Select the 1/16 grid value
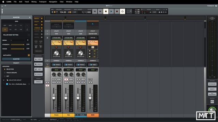Image resolution: width=218 pixels, height=122 pixels. [10, 29]
